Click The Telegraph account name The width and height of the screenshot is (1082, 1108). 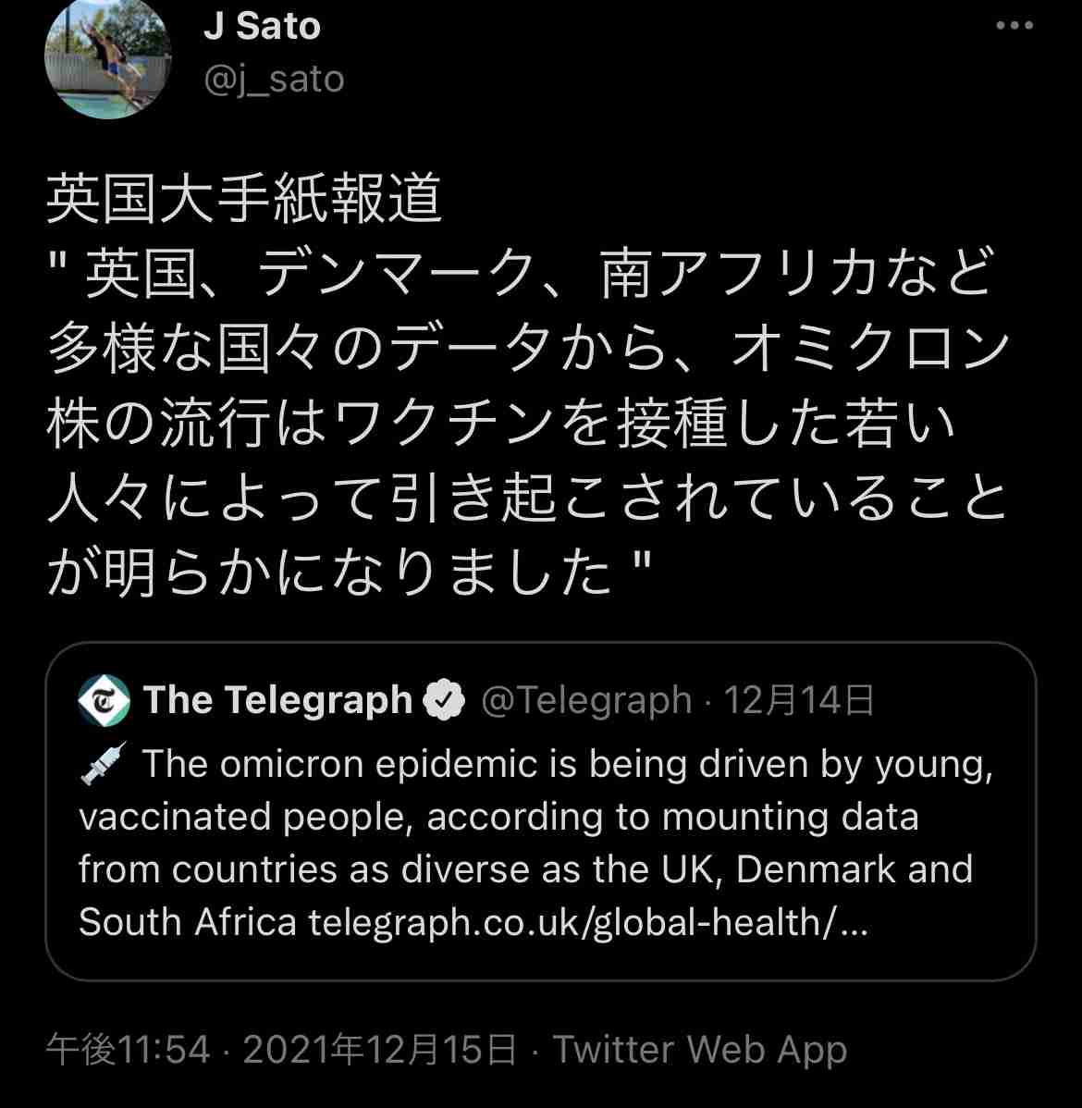(277, 700)
